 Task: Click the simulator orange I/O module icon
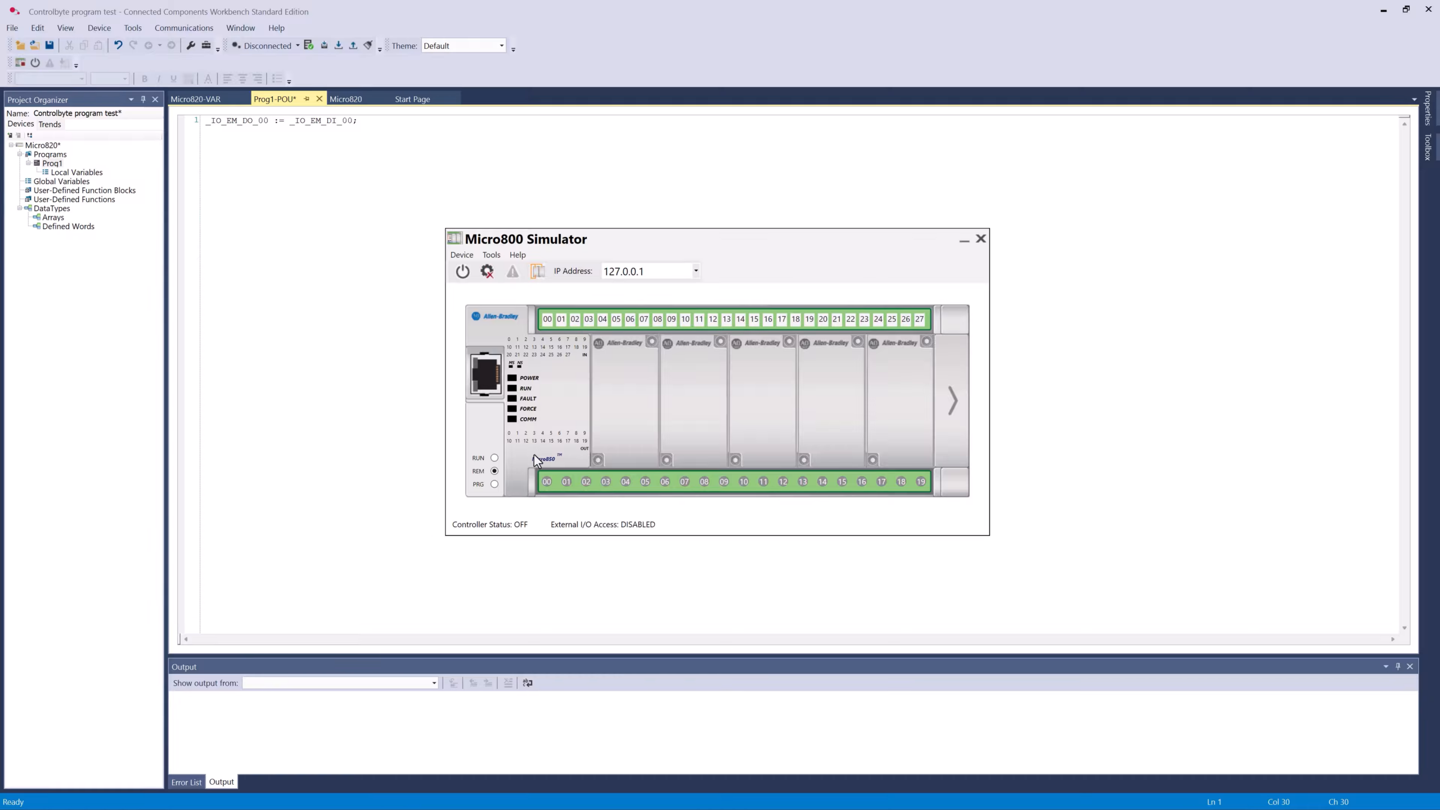click(x=537, y=272)
